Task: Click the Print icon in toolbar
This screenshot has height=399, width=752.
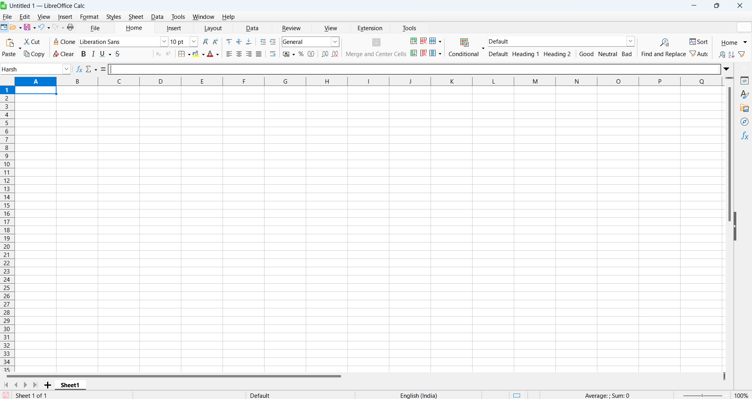Action: click(x=71, y=27)
